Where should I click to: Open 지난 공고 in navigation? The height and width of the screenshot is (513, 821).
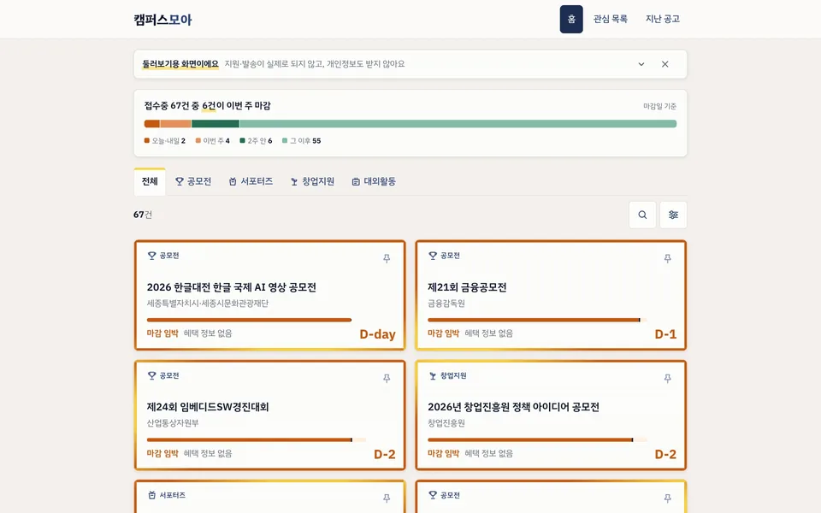(x=662, y=20)
